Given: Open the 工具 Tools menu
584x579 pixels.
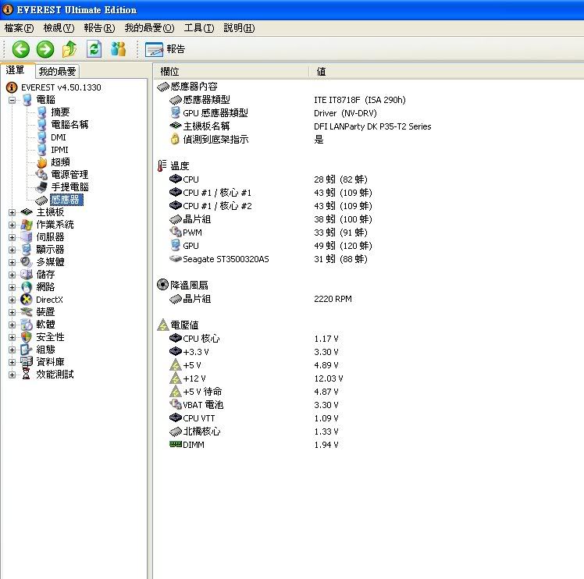Looking at the screenshot, I should tap(198, 28).
